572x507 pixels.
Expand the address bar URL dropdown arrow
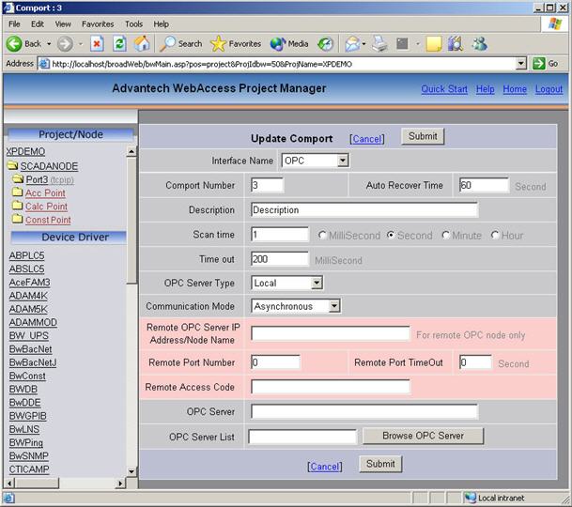[x=521, y=64]
